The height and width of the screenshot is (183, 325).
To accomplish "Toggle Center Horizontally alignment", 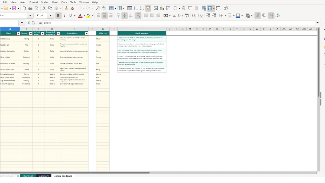I will pyautogui.click(x=105, y=16).
